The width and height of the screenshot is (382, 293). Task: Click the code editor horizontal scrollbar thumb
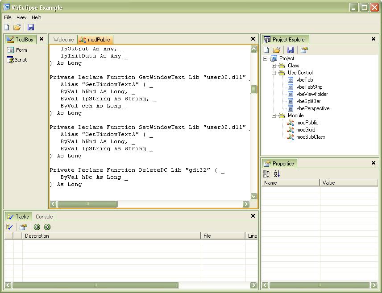coord(87,204)
